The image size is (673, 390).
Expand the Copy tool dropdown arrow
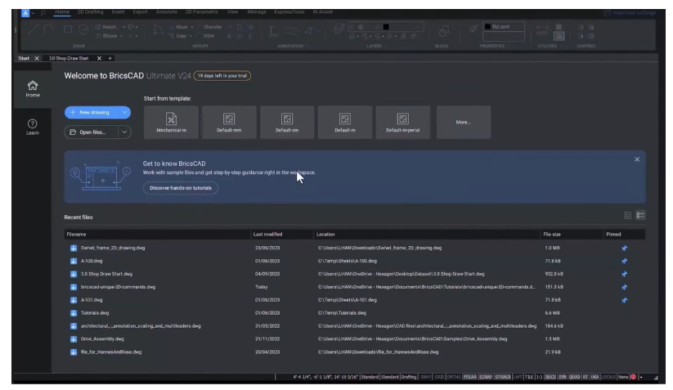tap(191, 36)
